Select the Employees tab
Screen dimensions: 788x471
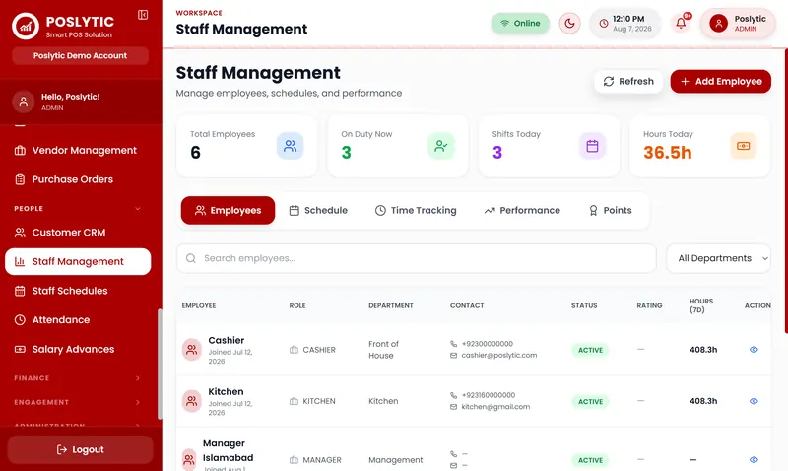(x=228, y=210)
